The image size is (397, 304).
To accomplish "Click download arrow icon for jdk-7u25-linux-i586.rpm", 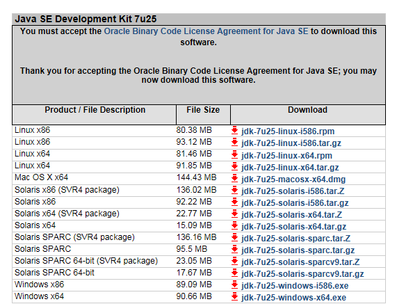I will 235,131.
